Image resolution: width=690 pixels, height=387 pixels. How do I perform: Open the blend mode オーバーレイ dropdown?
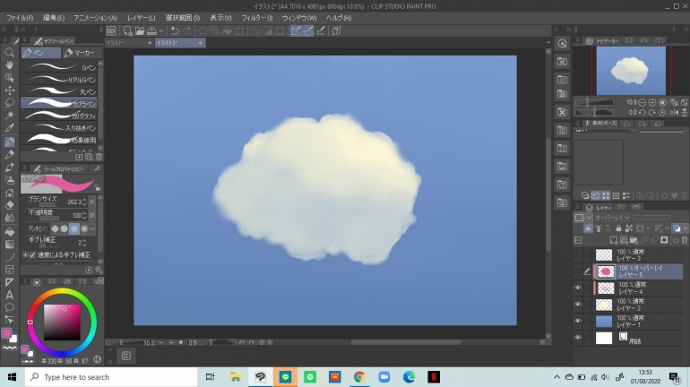613,218
